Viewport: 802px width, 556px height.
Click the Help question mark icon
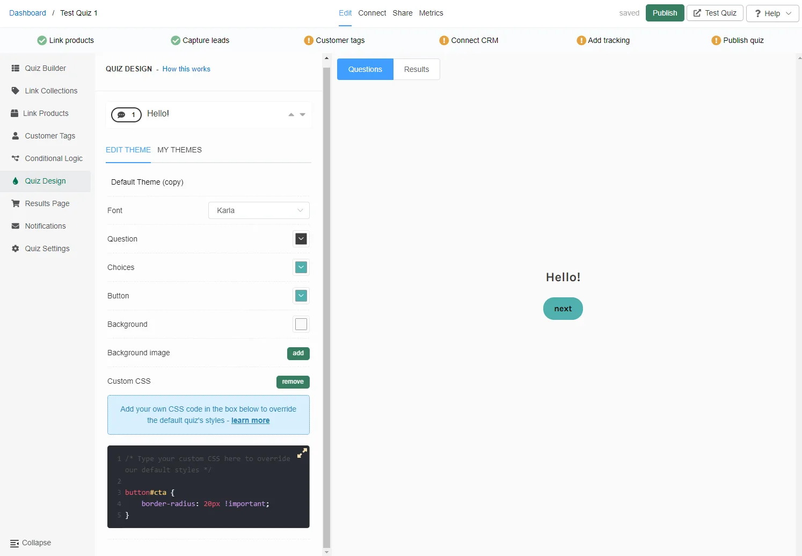[x=757, y=13]
